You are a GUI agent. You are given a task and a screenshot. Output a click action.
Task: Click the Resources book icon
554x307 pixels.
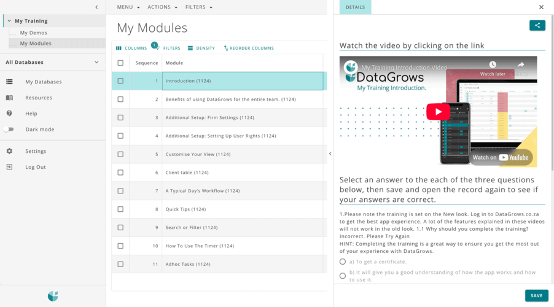coord(9,98)
